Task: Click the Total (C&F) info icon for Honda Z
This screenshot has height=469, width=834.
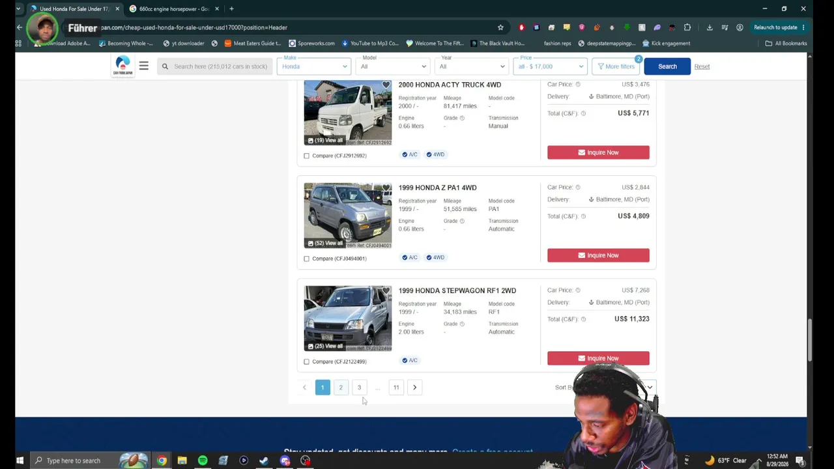Action: click(583, 216)
